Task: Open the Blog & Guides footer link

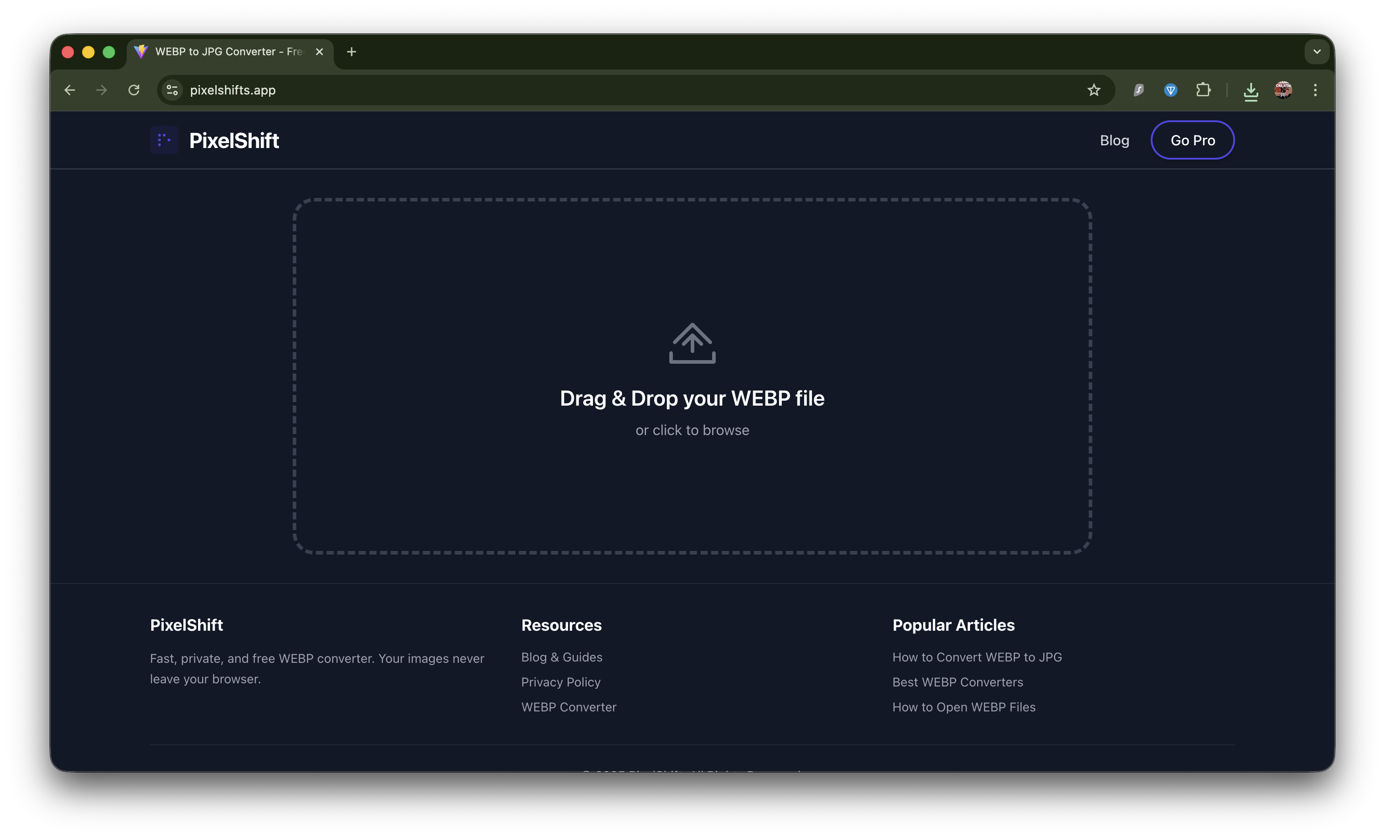Action: click(561, 657)
